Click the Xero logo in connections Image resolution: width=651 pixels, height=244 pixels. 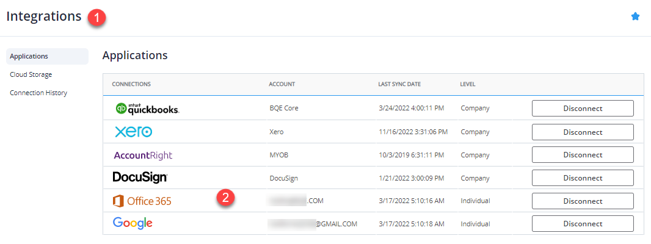[x=133, y=132]
